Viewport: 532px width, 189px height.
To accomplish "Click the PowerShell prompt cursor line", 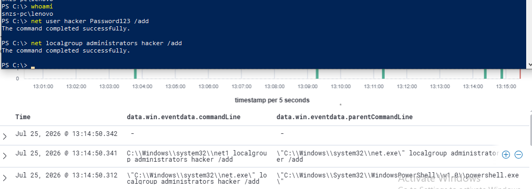I will pos(18,65).
